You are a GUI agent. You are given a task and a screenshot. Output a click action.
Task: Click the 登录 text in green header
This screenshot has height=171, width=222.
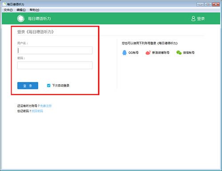tap(201, 19)
